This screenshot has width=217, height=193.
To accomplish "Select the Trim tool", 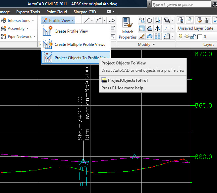I will [x=167, y=29].
